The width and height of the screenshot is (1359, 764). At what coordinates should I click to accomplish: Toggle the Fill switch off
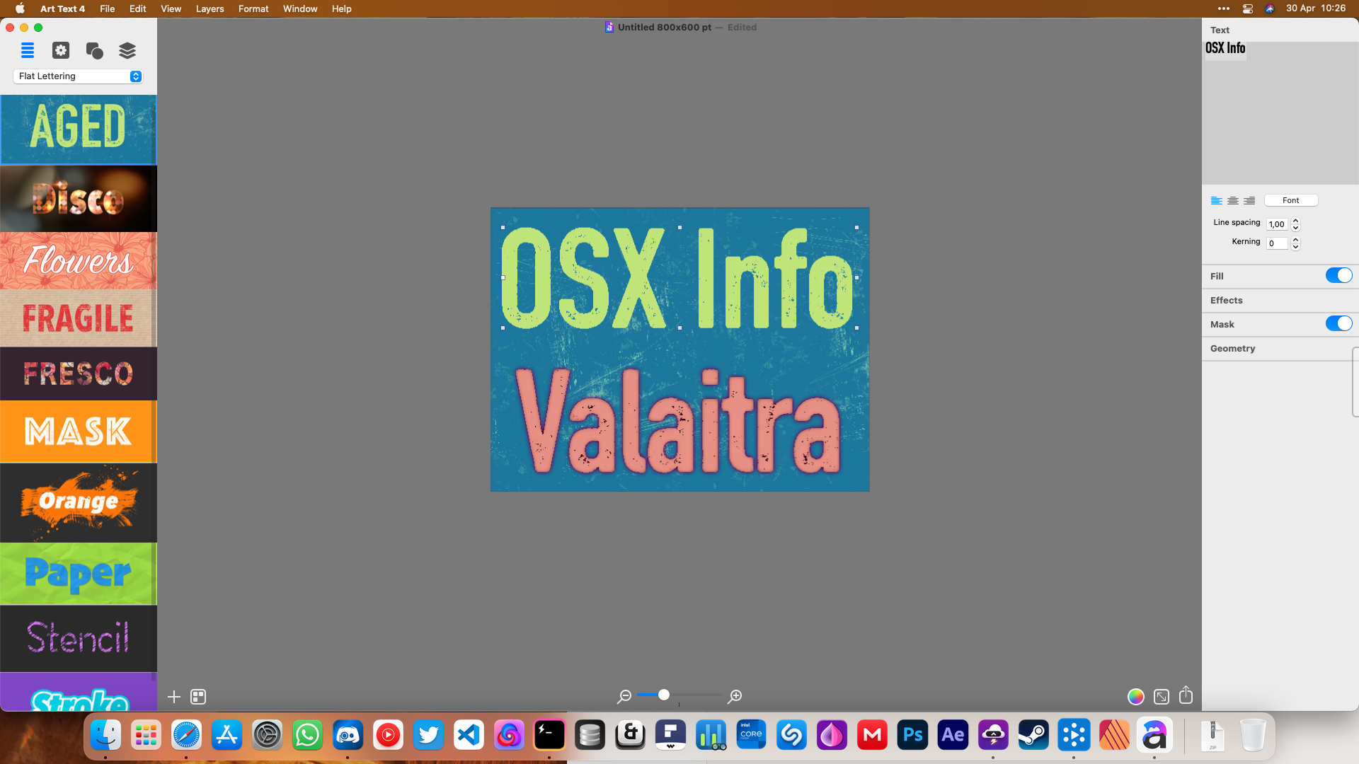1338,276
